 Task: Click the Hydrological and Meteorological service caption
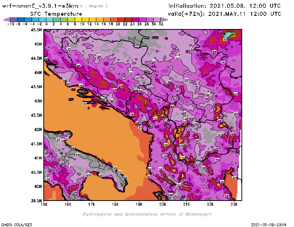[x=147, y=214]
